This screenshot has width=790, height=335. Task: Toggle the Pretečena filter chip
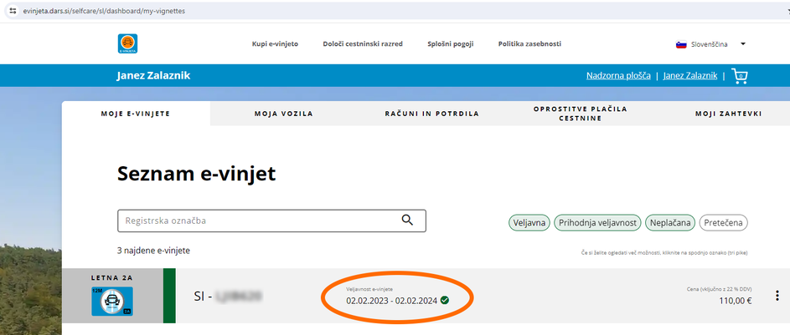tap(723, 222)
